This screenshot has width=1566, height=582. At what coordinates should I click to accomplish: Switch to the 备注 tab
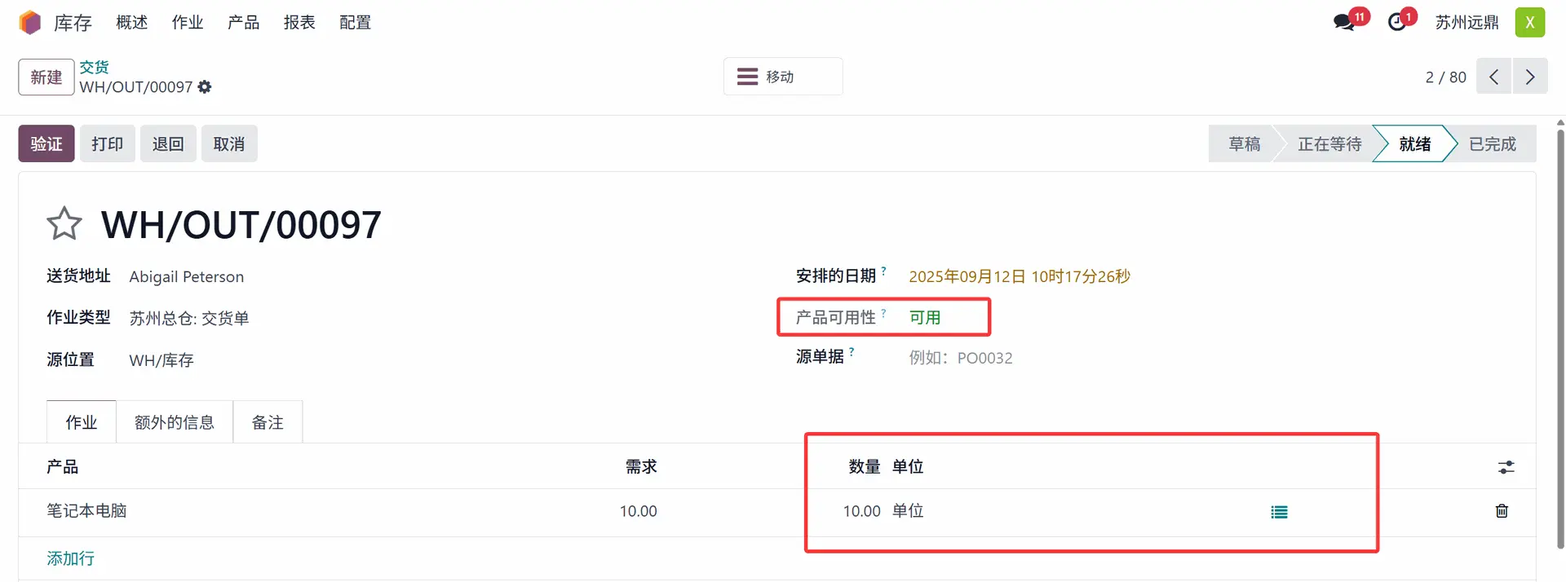268,422
